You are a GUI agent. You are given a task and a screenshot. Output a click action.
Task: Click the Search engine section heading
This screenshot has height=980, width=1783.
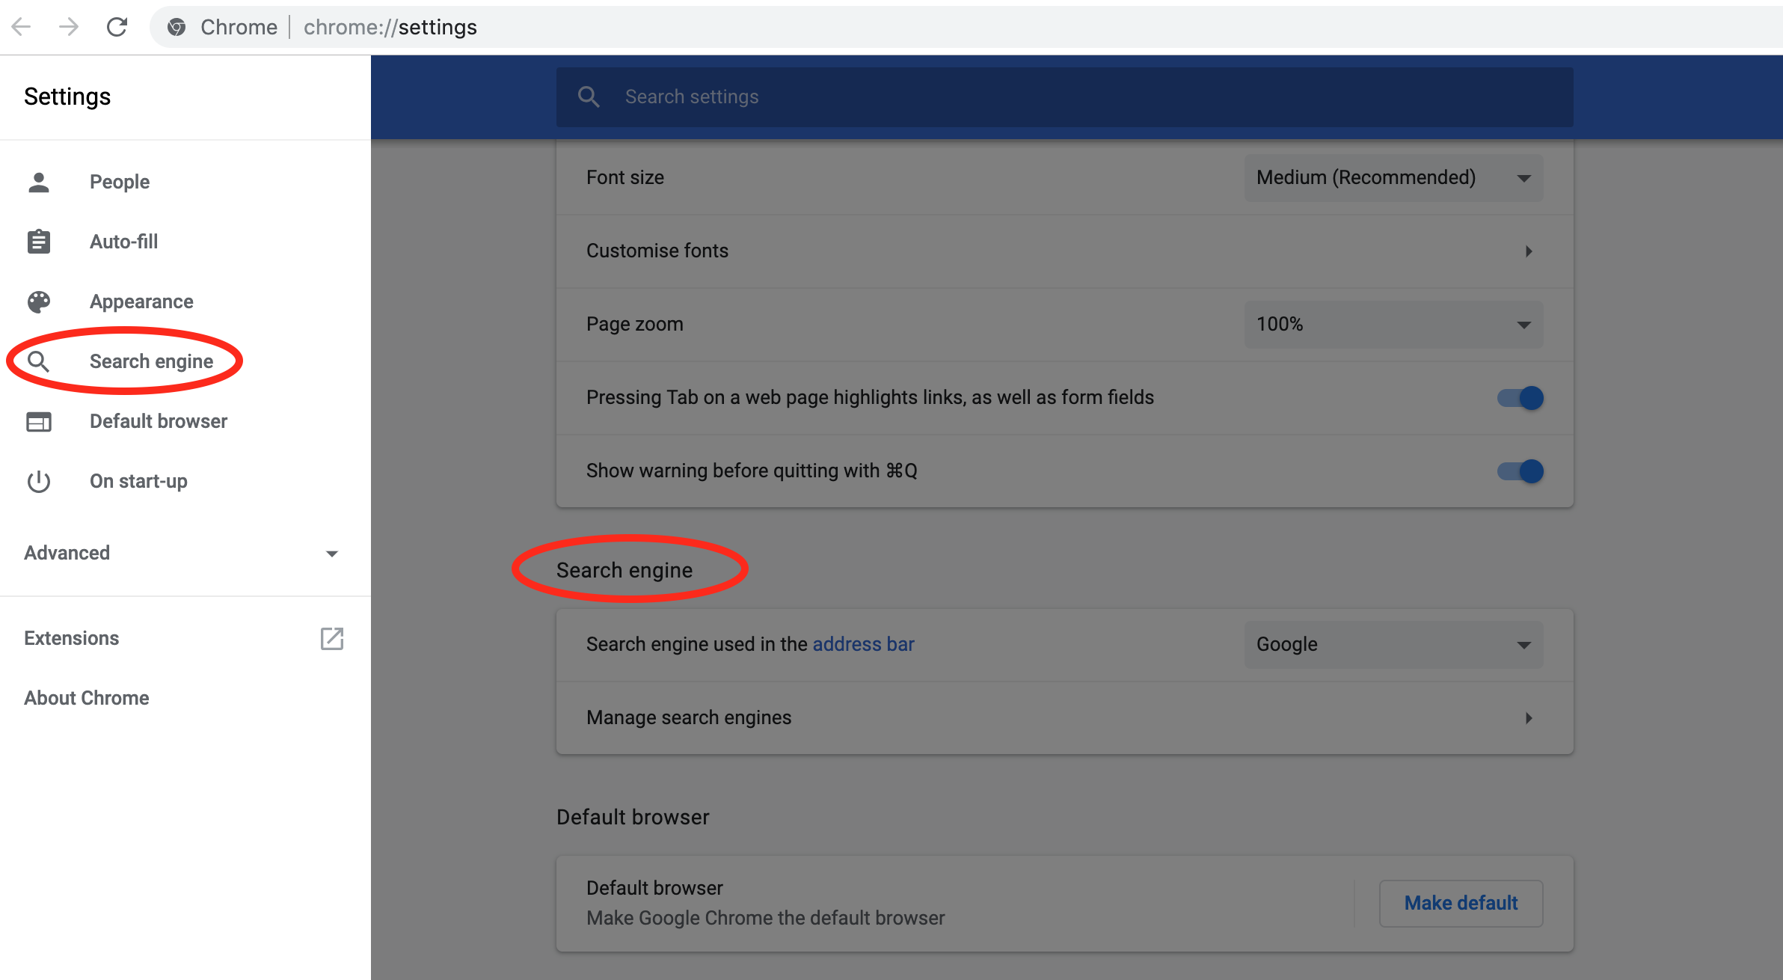coord(624,570)
